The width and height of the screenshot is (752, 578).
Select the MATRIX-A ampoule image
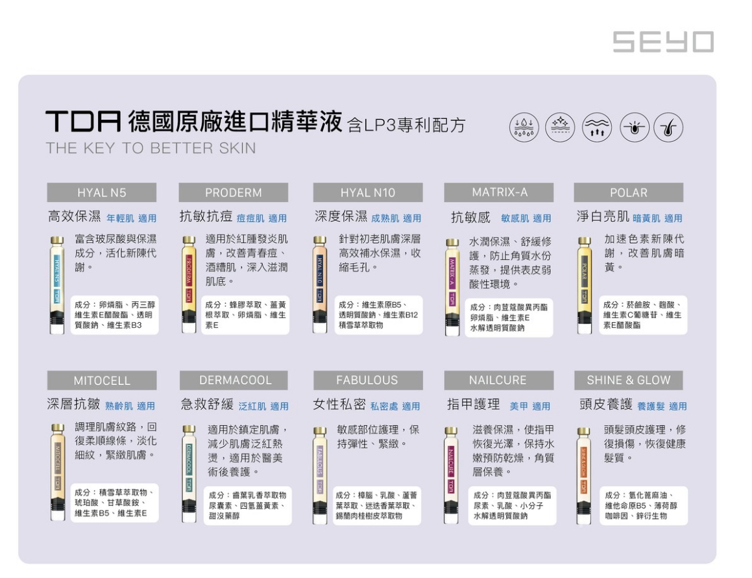pyautogui.click(x=452, y=287)
